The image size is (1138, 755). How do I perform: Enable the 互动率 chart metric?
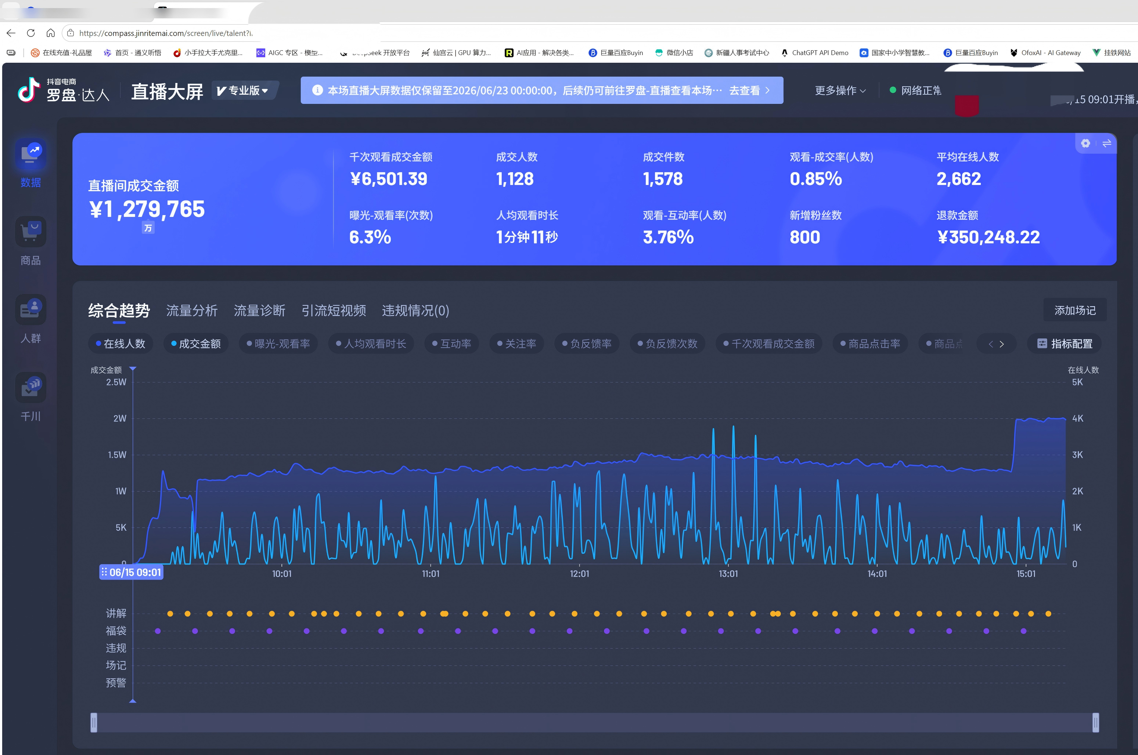tap(451, 344)
